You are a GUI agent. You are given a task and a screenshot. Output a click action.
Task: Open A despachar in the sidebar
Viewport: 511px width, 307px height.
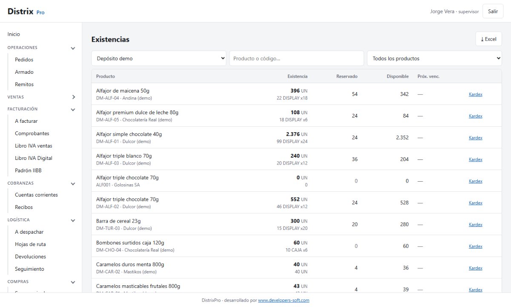pyautogui.click(x=29, y=232)
